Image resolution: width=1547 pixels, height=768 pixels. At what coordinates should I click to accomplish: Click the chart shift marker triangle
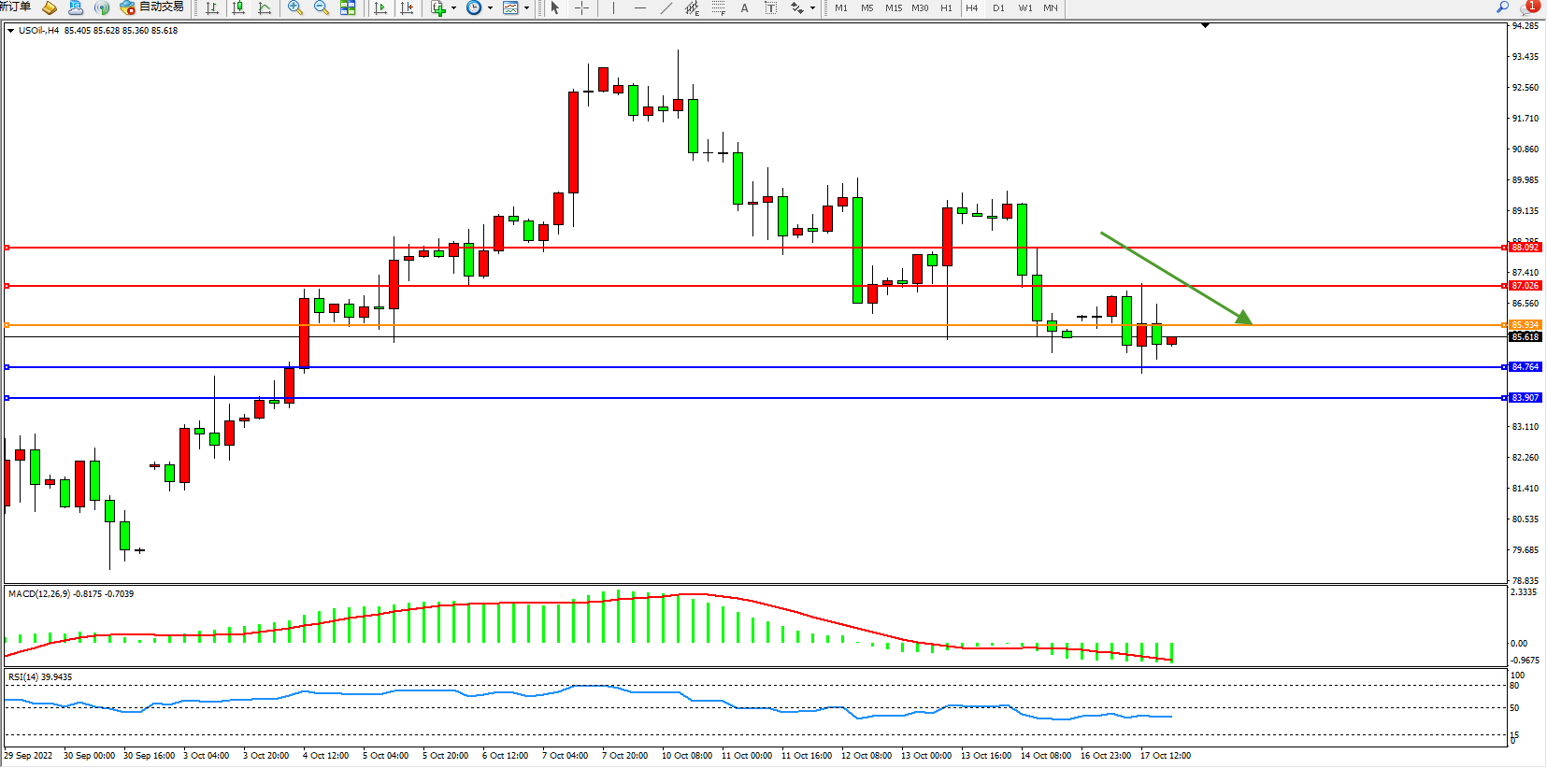point(1205,25)
